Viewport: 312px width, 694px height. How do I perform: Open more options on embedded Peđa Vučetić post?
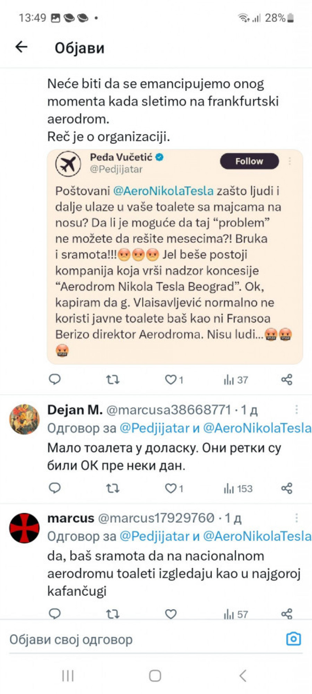click(290, 161)
